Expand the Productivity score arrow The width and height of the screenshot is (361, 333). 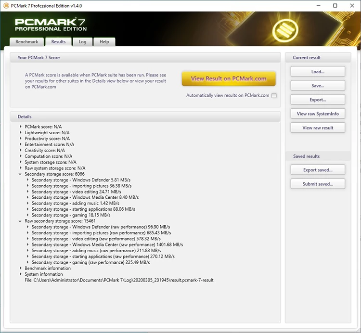[21, 138]
